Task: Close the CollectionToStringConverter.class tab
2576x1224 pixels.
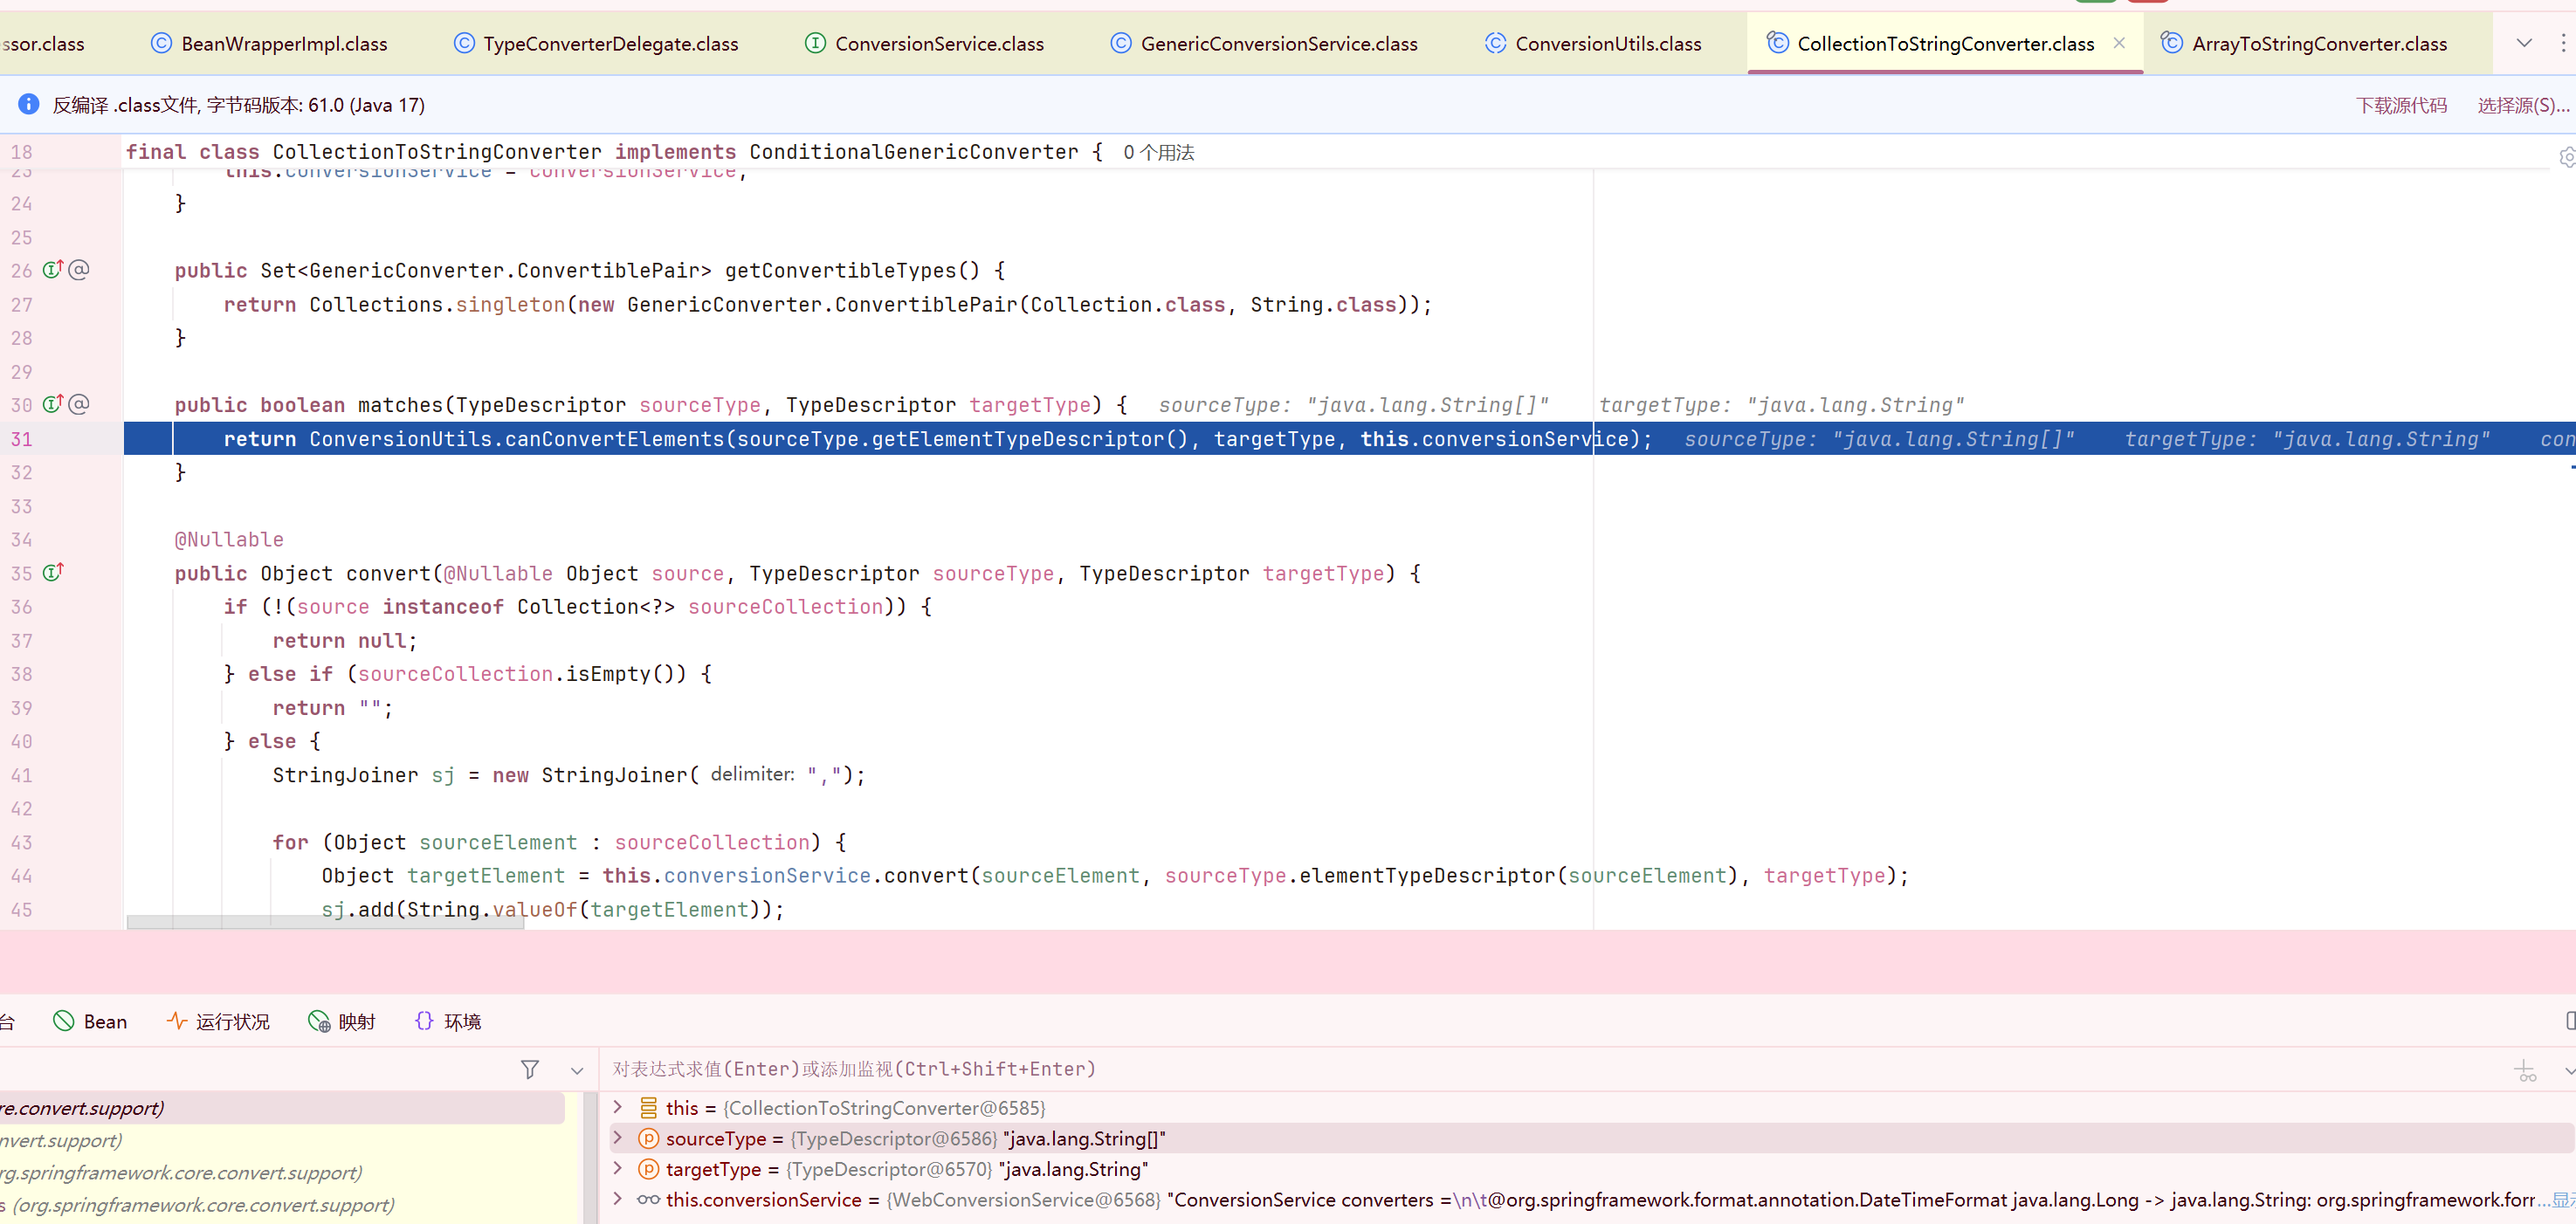Action: coord(2119,43)
